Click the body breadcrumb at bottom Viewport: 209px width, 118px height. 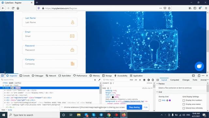(10, 110)
